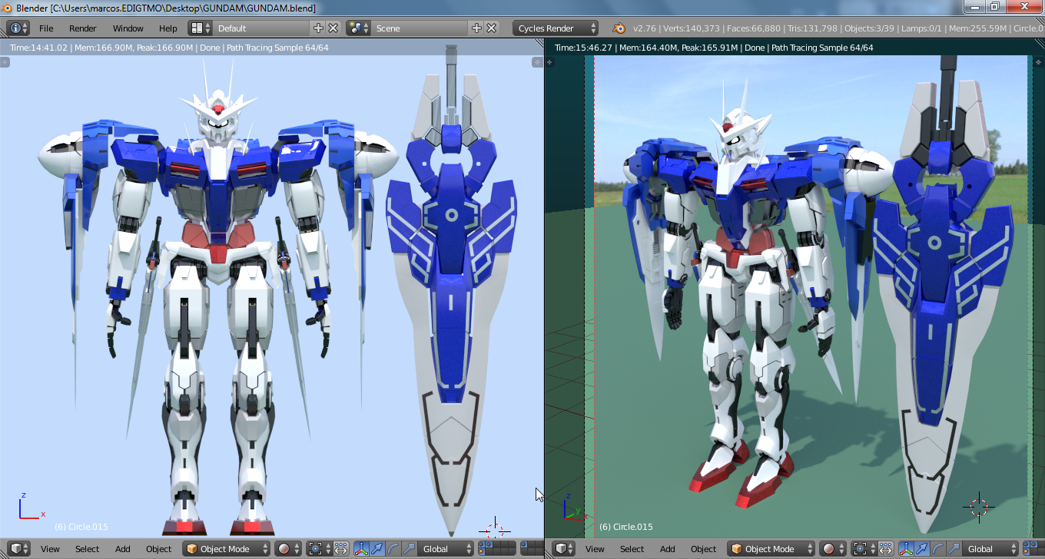Open the right viewport Add menu
Image resolution: width=1045 pixels, height=559 pixels.
[668, 549]
